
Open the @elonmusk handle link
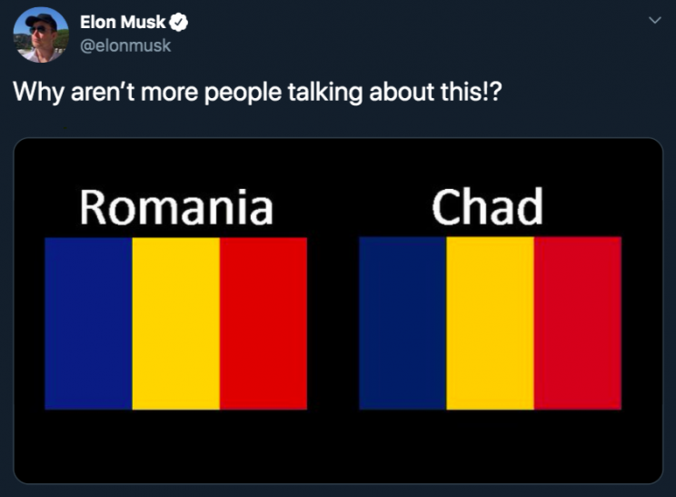click(x=125, y=45)
